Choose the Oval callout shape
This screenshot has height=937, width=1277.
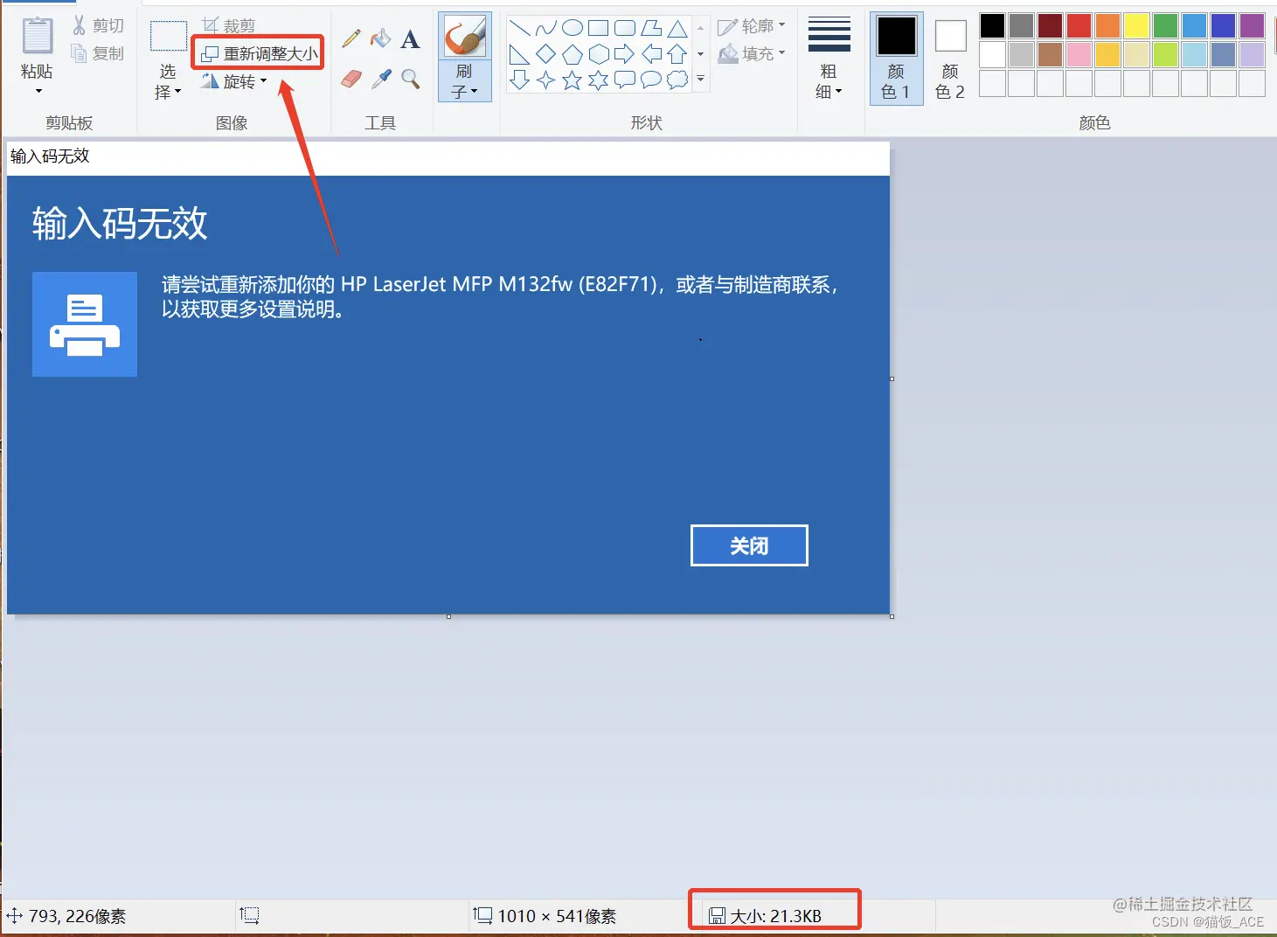pyautogui.click(x=650, y=80)
